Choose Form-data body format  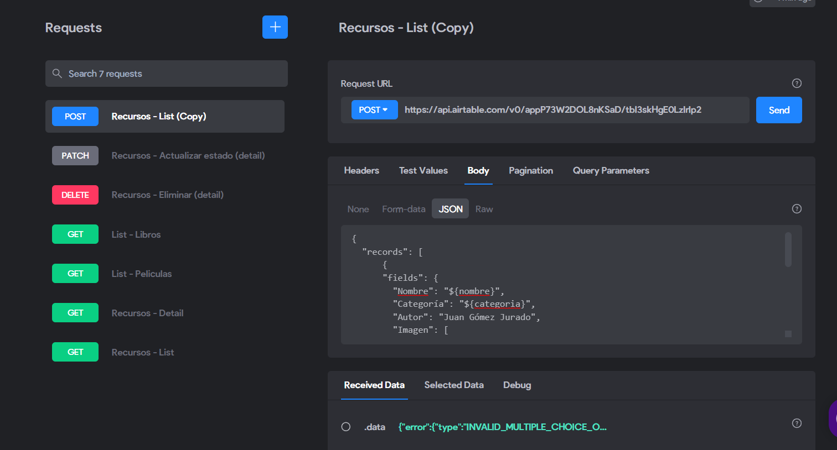click(404, 209)
